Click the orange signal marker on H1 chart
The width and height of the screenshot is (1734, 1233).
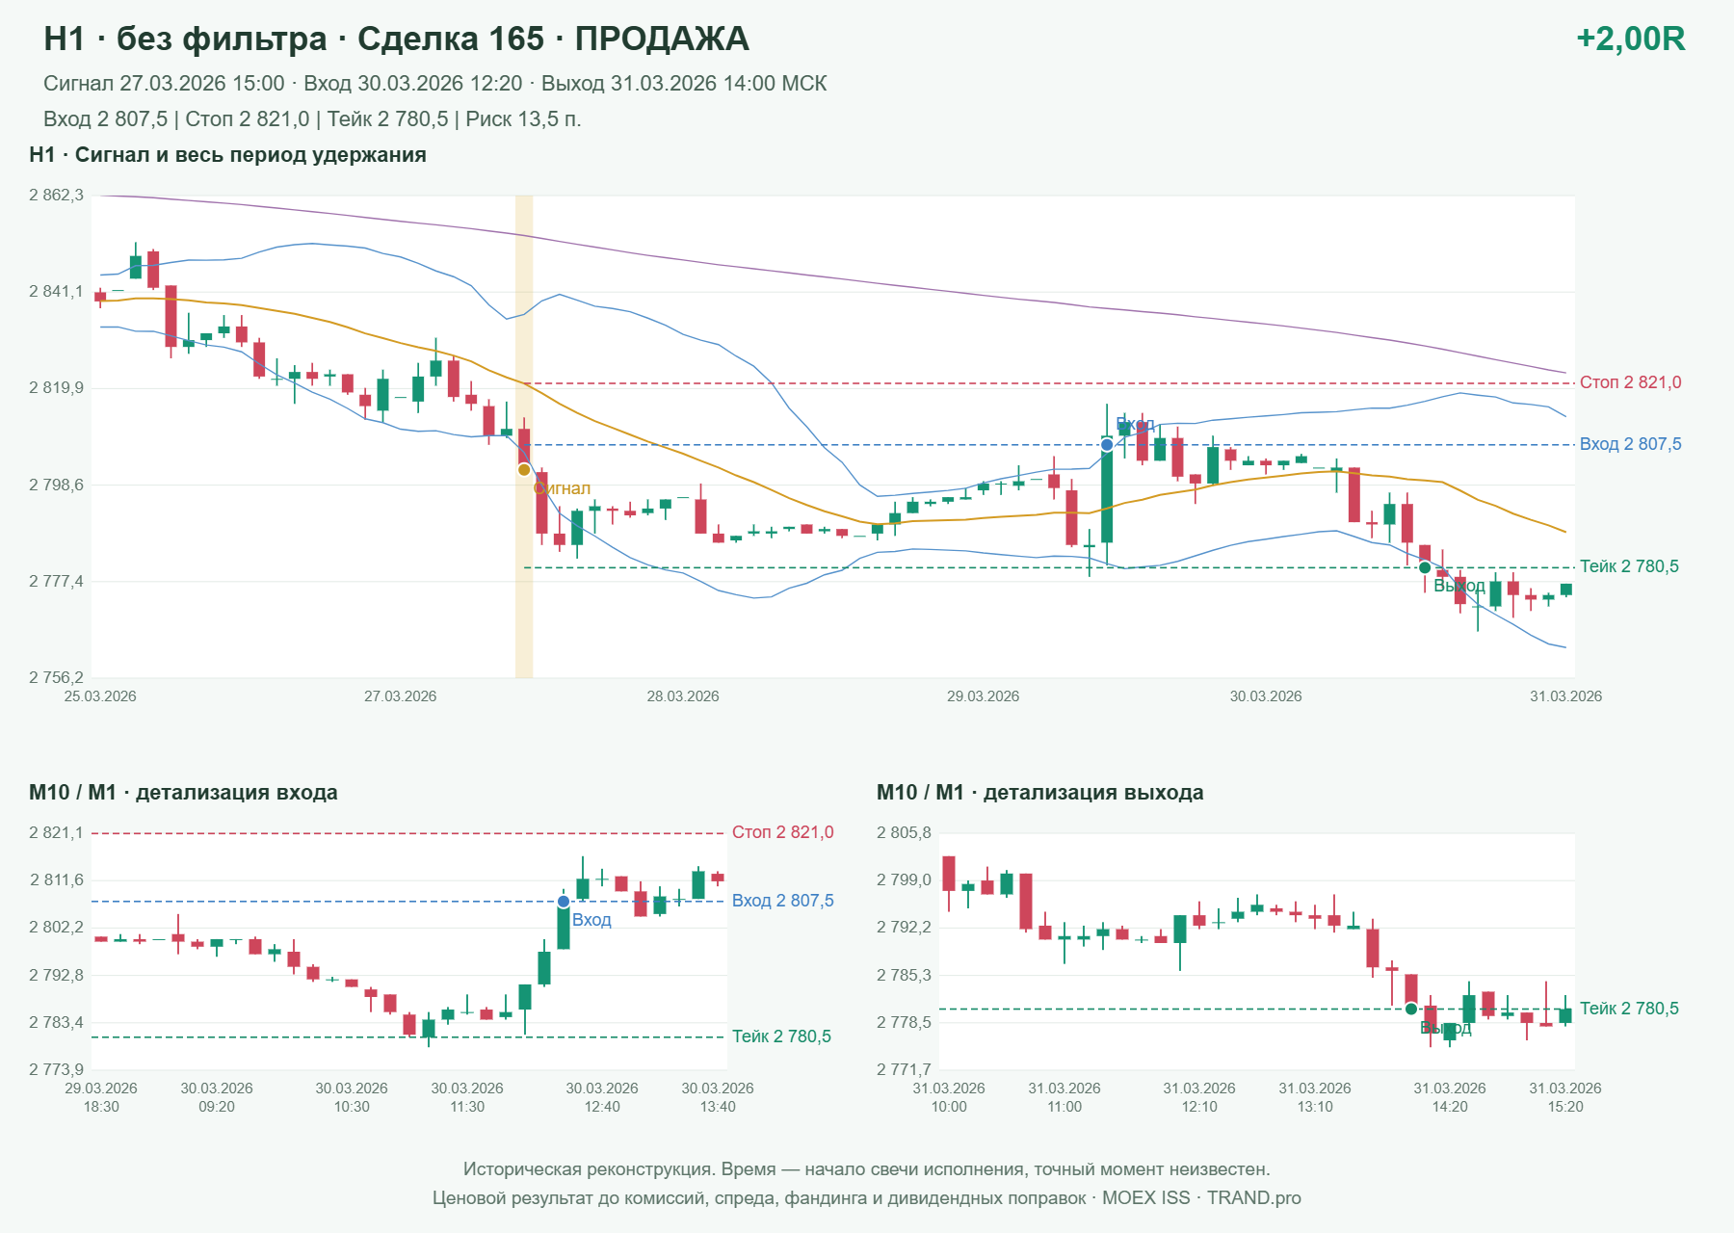524,470
